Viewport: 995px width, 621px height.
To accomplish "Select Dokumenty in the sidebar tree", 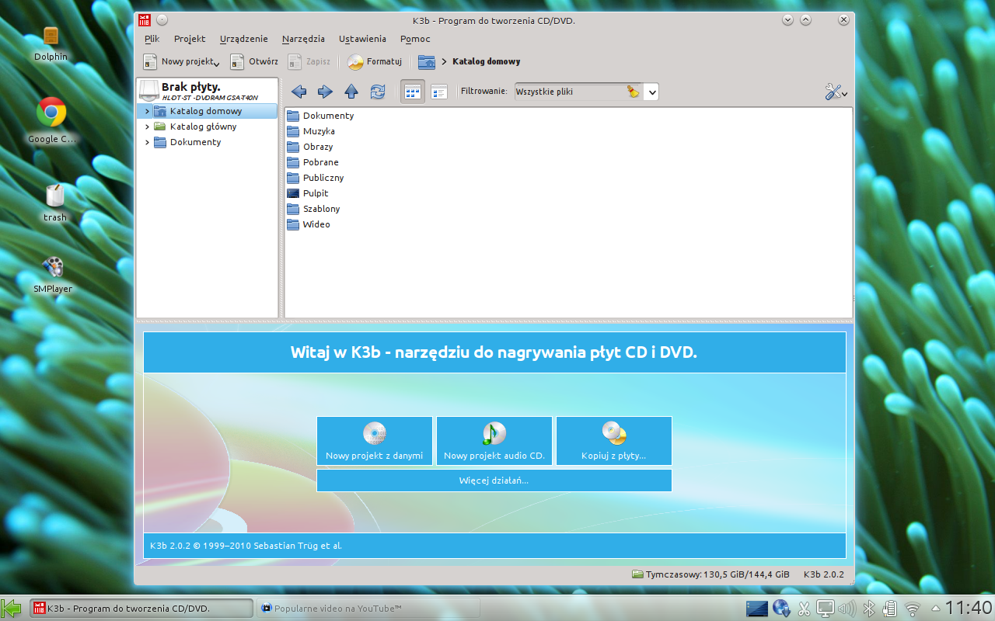I will tap(195, 142).
